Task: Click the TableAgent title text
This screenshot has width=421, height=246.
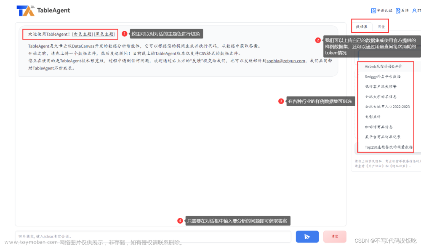Action: pos(53,11)
